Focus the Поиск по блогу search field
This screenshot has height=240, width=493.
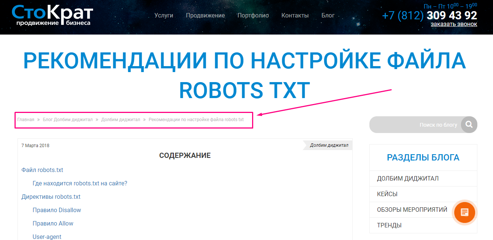point(415,125)
